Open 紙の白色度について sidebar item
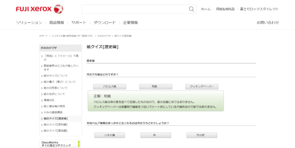 point(55,88)
